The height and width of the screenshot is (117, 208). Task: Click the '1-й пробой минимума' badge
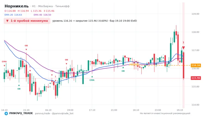point(27,21)
